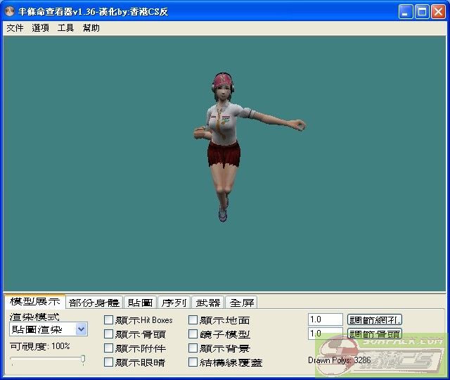
Task: Open the 幫助 menu
Action: point(91,28)
